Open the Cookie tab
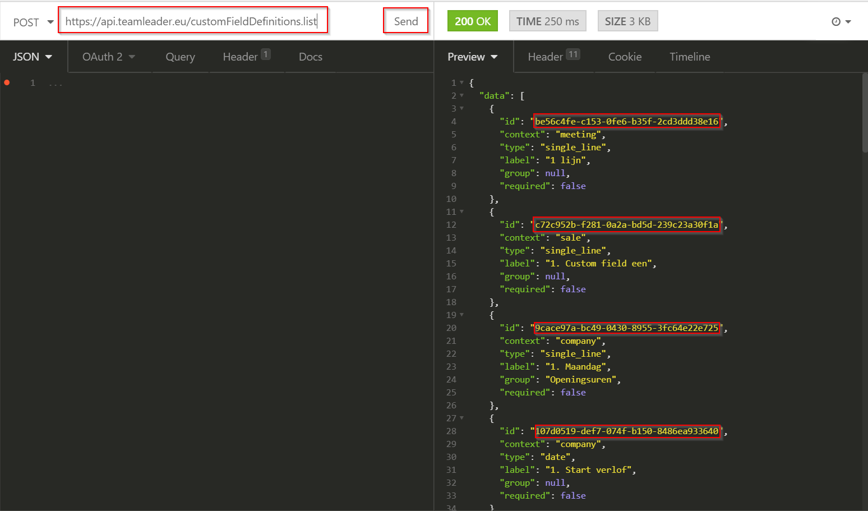The height and width of the screenshot is (511, 868). click(x=625, y=57)
